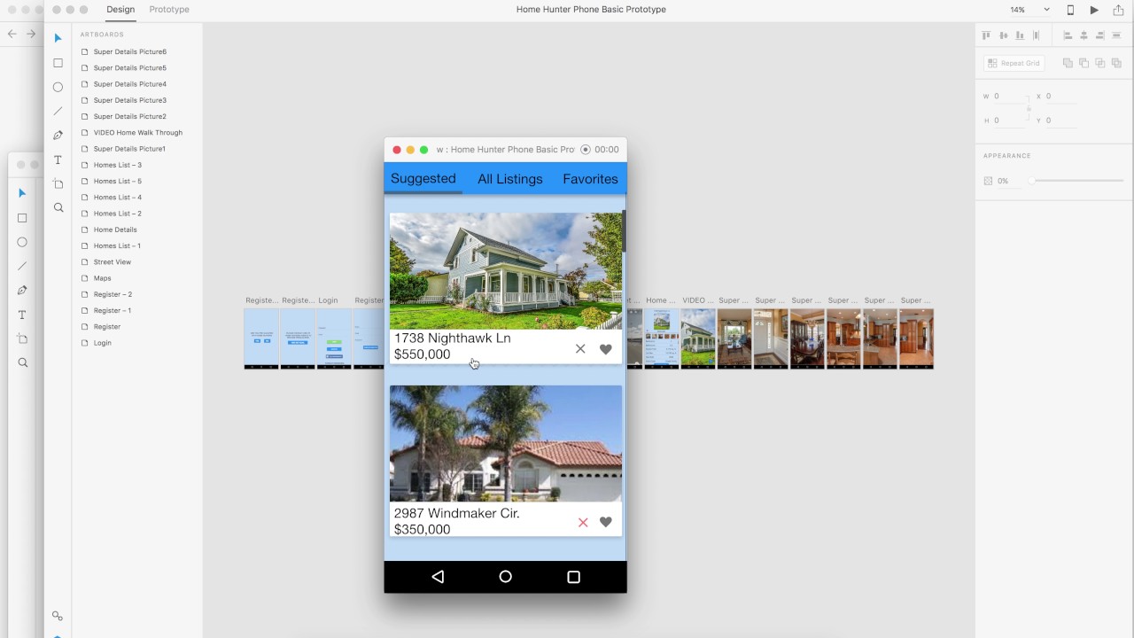Click the Y position input field
1134x638 pixels.
[x=1060, y=121]
